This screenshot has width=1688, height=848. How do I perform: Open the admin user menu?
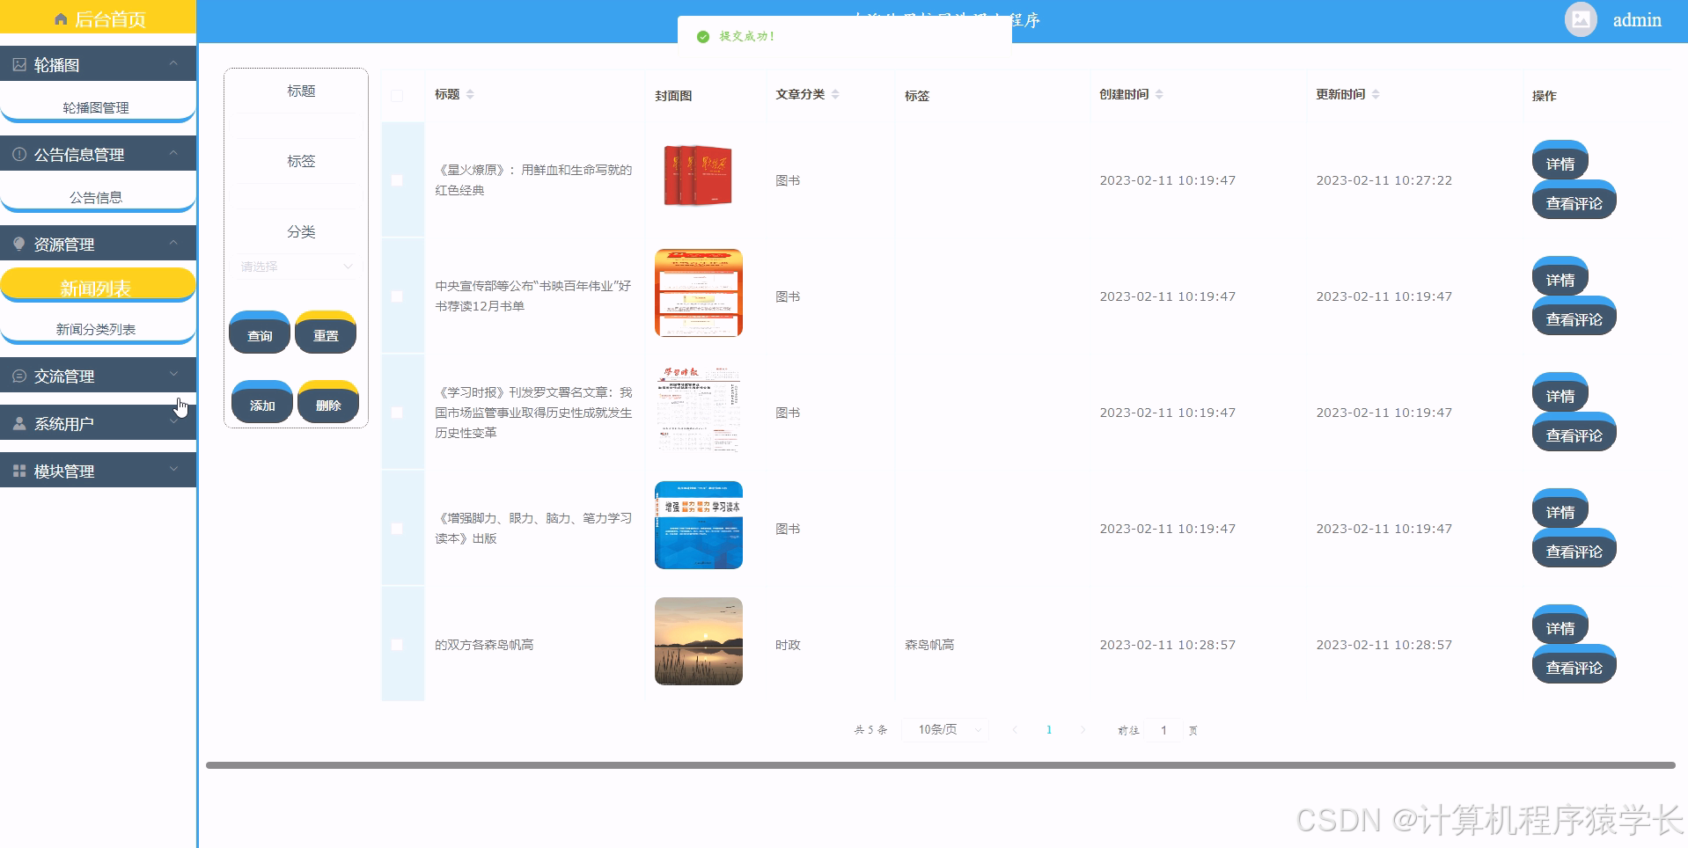coord(1637,19)
